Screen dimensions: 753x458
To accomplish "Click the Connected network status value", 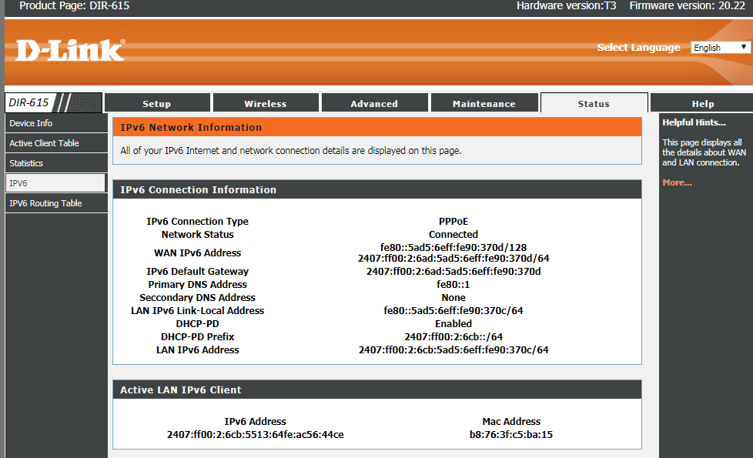I will [x=453, y=234].
